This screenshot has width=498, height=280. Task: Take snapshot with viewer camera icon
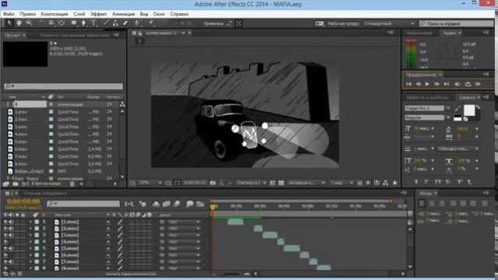point(212,183)
